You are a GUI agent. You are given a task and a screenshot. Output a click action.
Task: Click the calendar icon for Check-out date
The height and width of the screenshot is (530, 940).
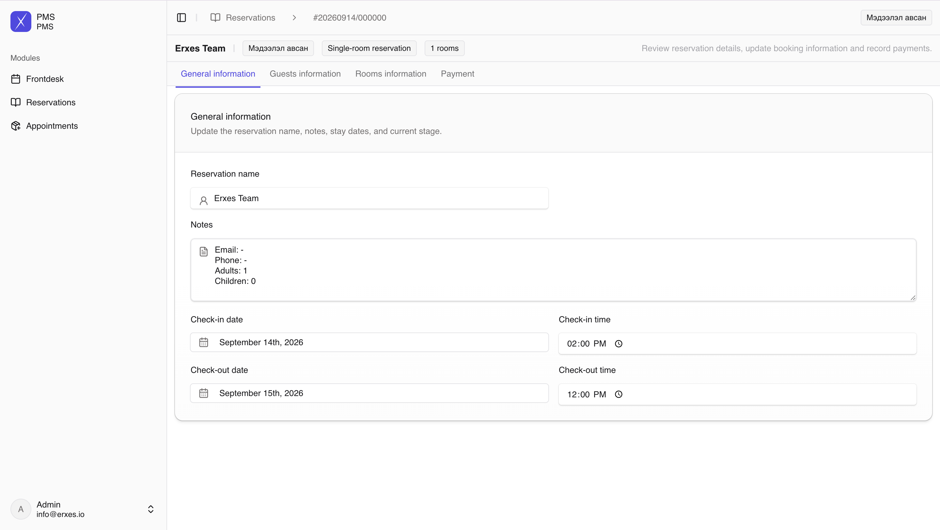click(x=204, y=393)
